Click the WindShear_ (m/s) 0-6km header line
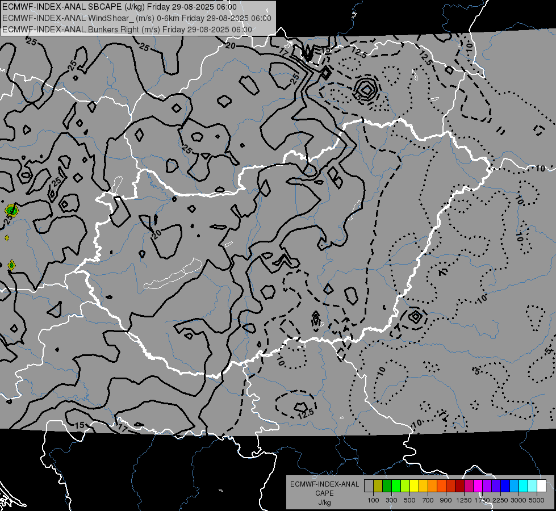 pyautogui.click(x=136, y=18)
